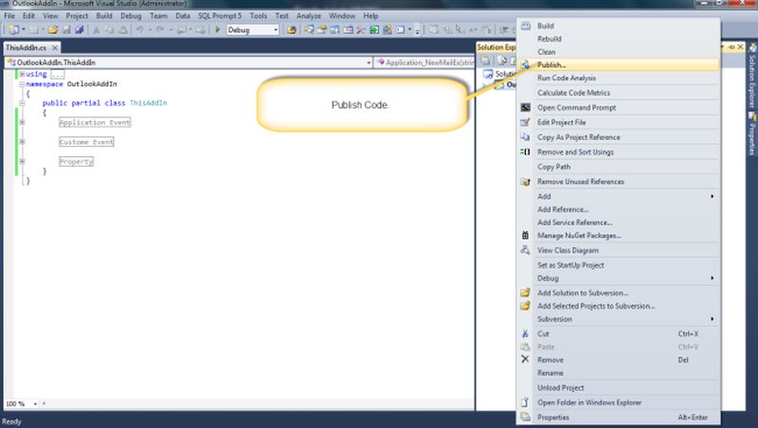758x428 pixels.
Task: Open the Project menu
Action: tap(77, 15)
